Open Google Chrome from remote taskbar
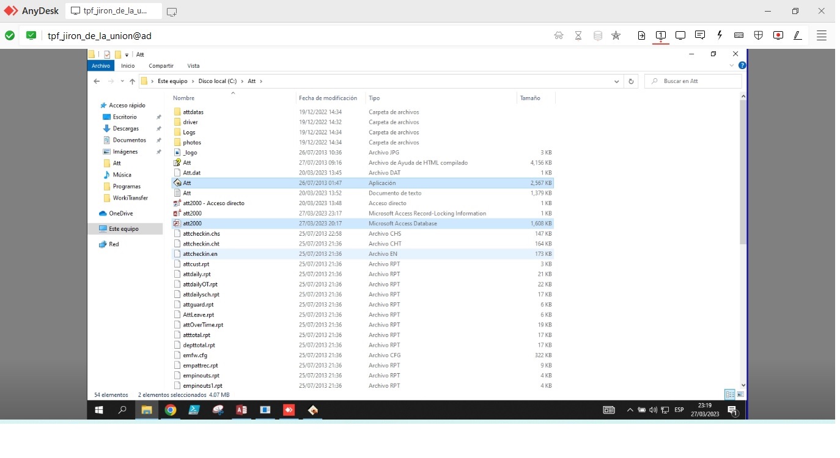 point(171,410)
